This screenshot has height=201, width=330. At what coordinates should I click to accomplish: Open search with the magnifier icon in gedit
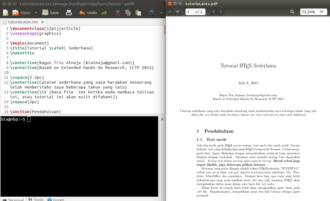coord(152,12)
